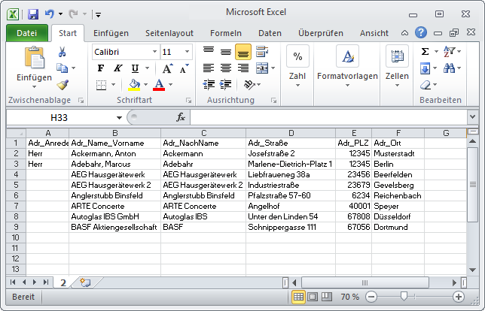Open the font color dropdown arrow
This screenshot has height=311, width=485.
(x=170, y=85)
